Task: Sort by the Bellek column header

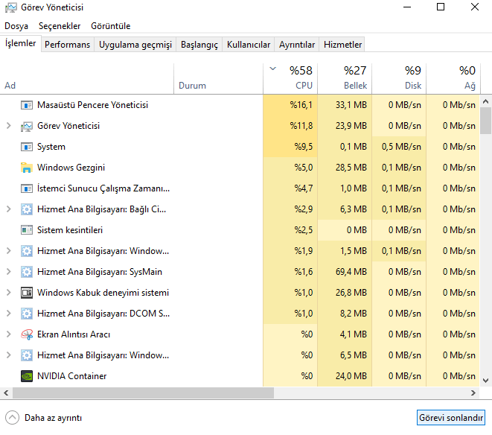Action: click(x=345, y=79)
